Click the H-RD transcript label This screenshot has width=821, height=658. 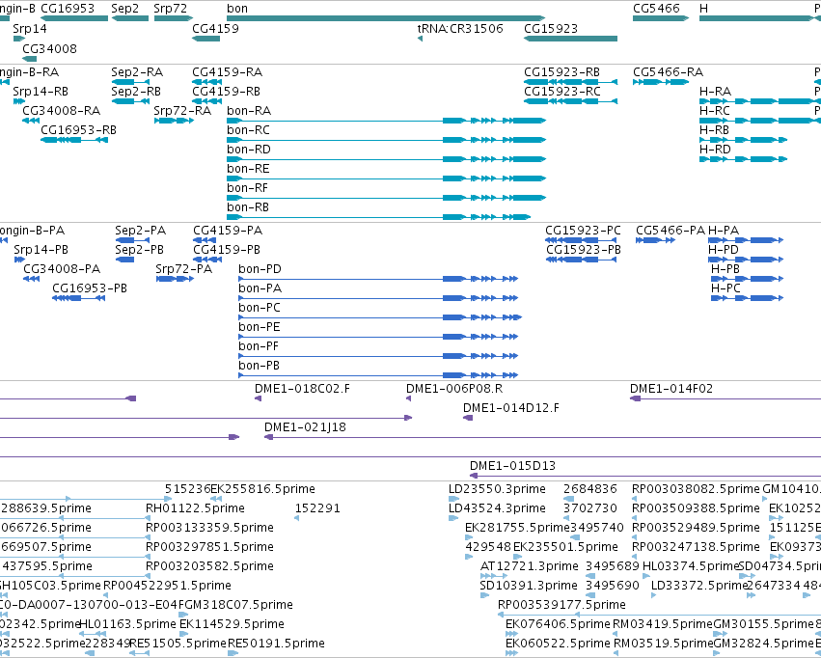point(715,150)
